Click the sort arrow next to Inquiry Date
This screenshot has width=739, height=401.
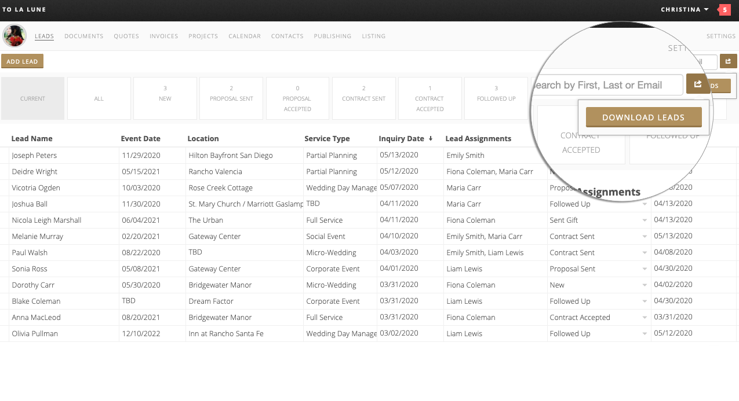tap(430, 139)
